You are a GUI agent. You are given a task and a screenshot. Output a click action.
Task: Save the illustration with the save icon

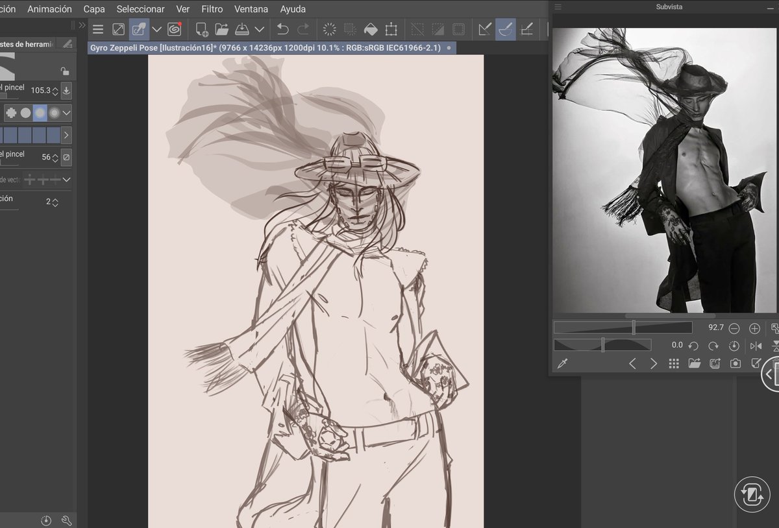242,29
